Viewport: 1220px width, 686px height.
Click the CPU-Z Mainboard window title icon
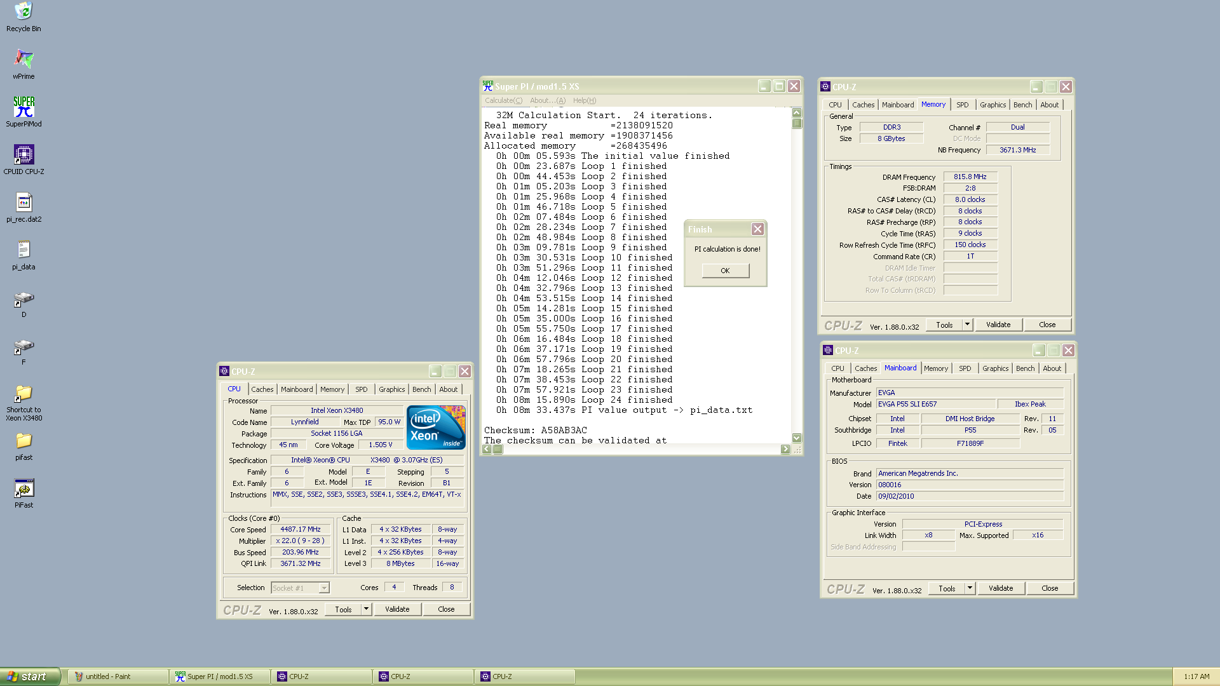pyautogui.click(x=828, y=350)
